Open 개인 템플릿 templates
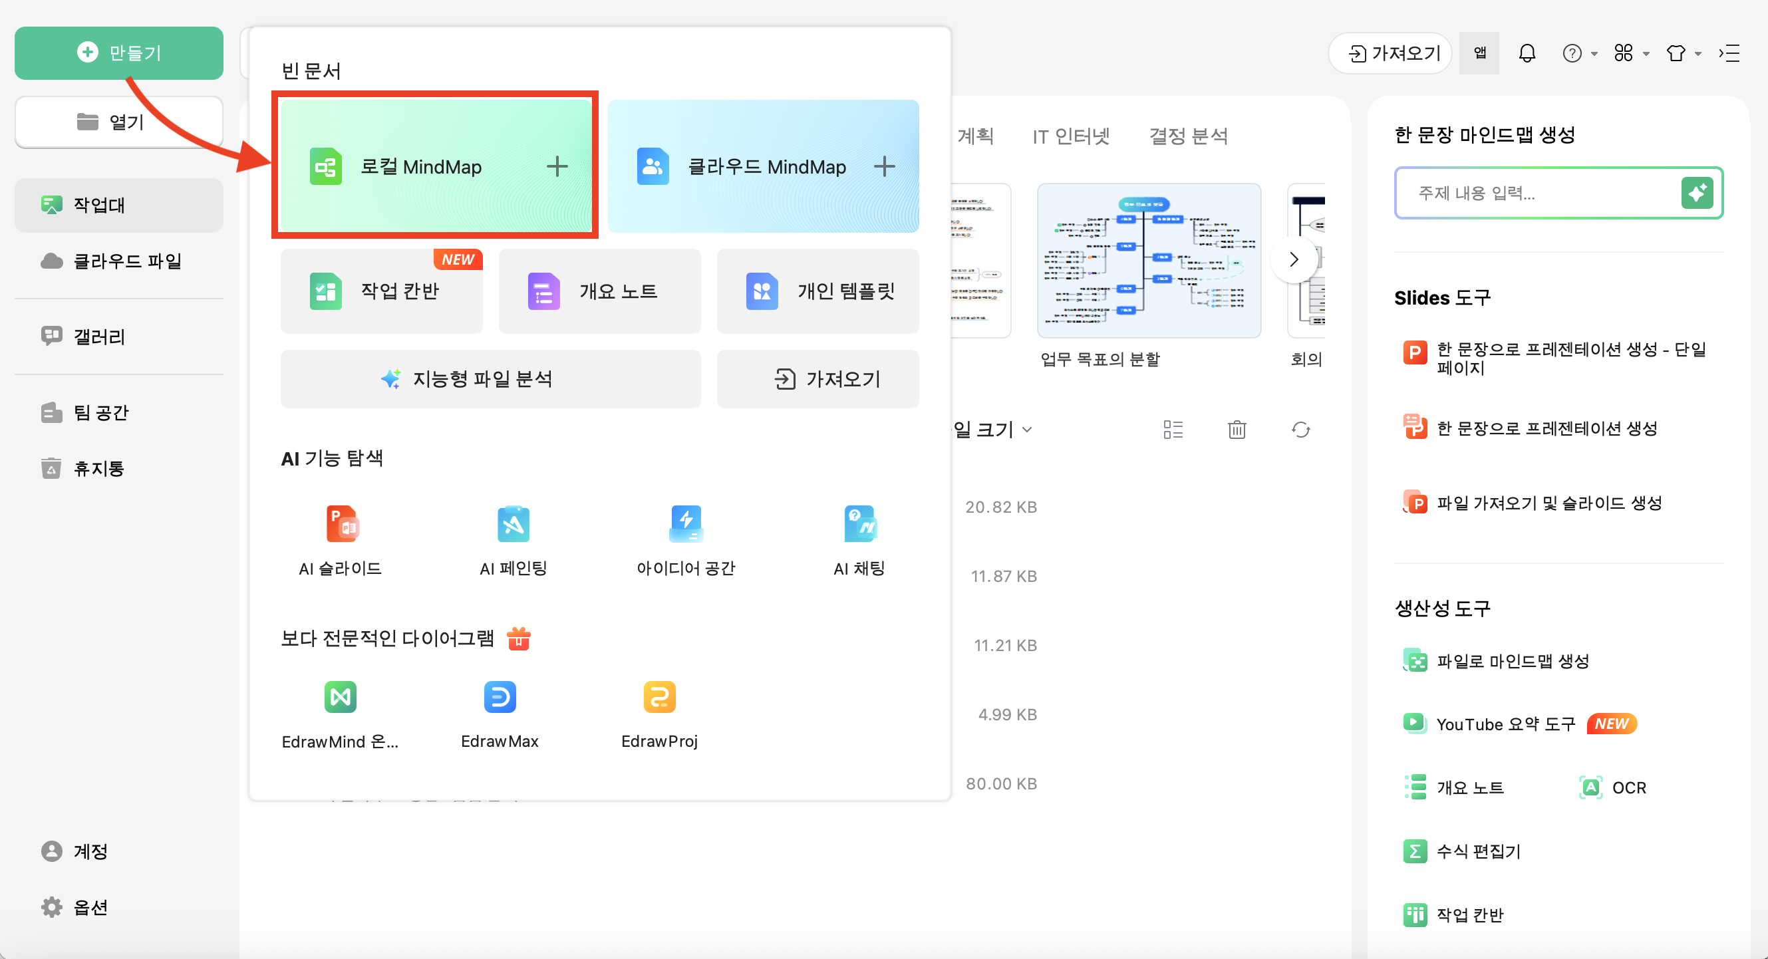This screenshot has width=1768, height=959. 818,291
